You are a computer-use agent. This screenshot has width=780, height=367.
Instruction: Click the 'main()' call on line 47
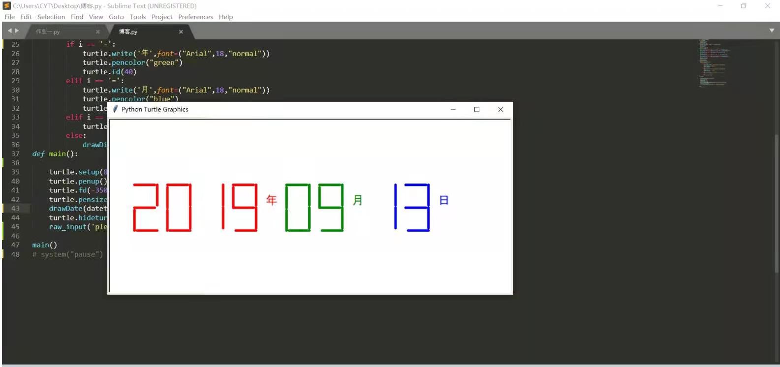[45, 245]
